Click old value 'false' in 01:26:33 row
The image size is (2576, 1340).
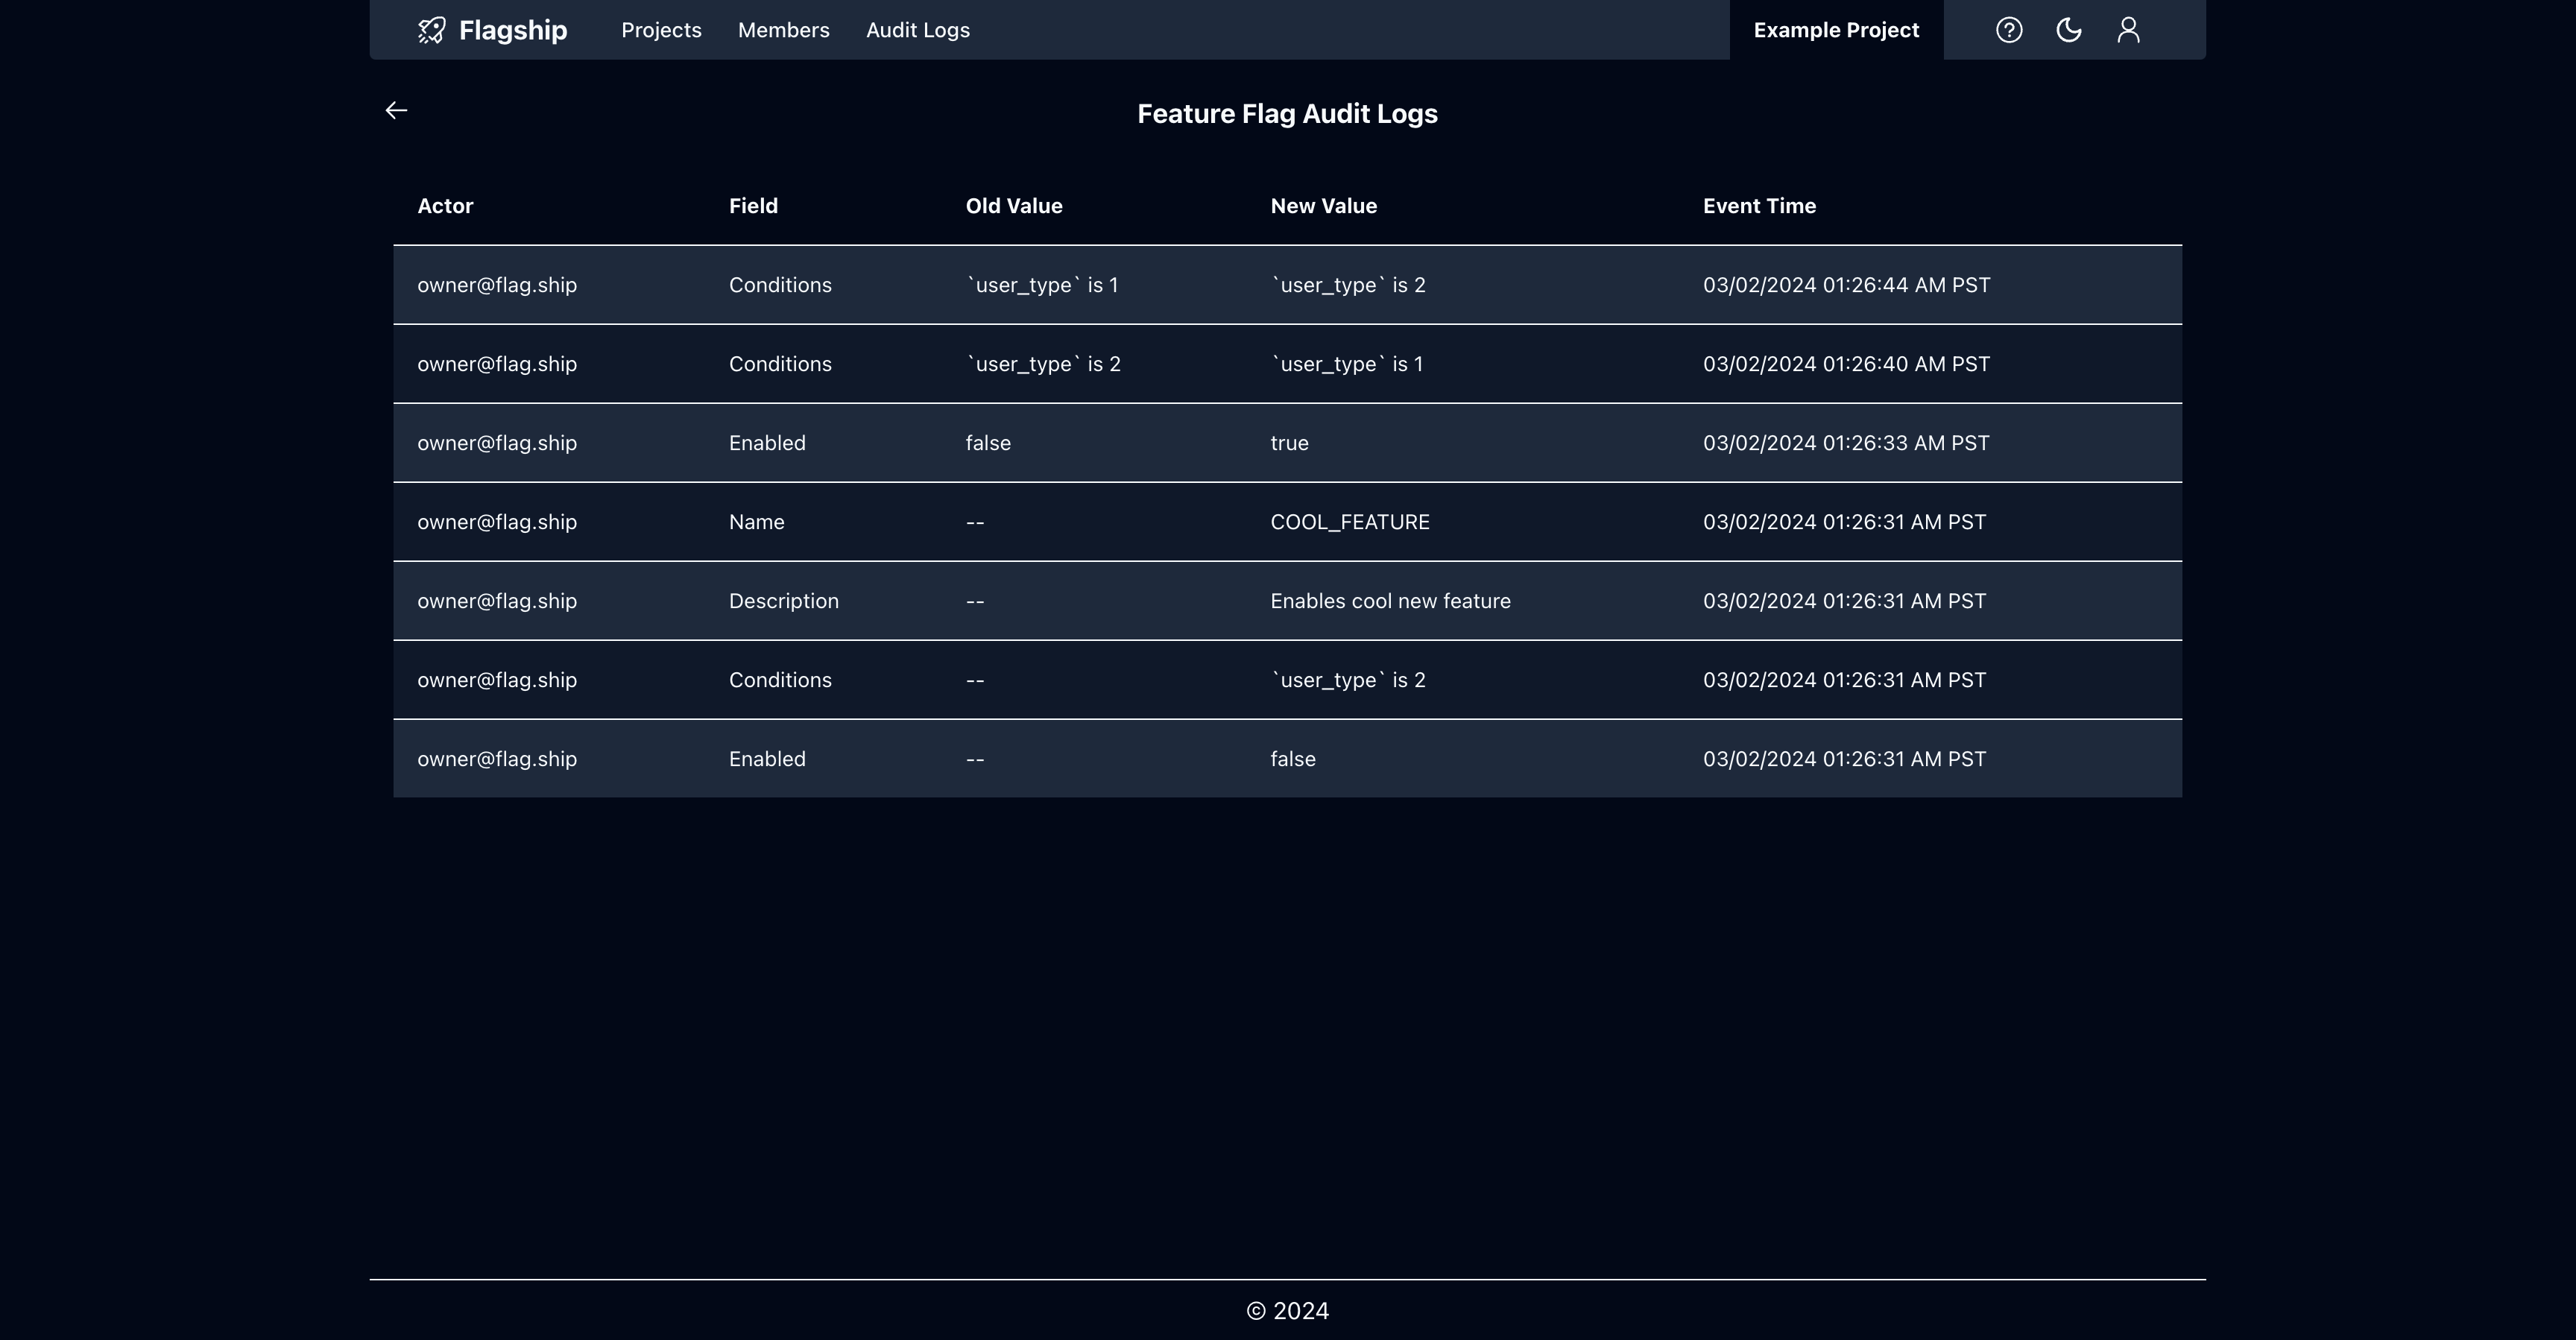tap(988, 443)
